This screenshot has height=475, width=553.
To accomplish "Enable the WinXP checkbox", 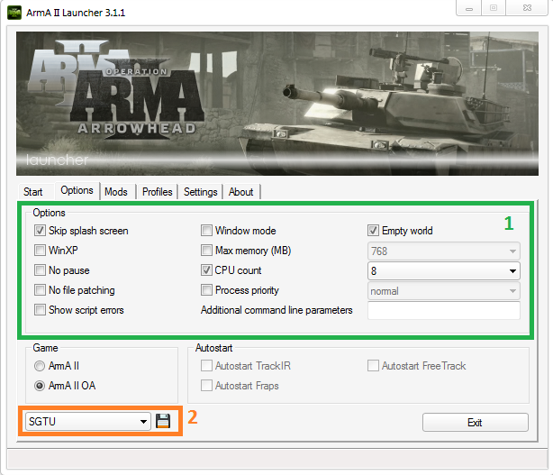I will (40, 251).
